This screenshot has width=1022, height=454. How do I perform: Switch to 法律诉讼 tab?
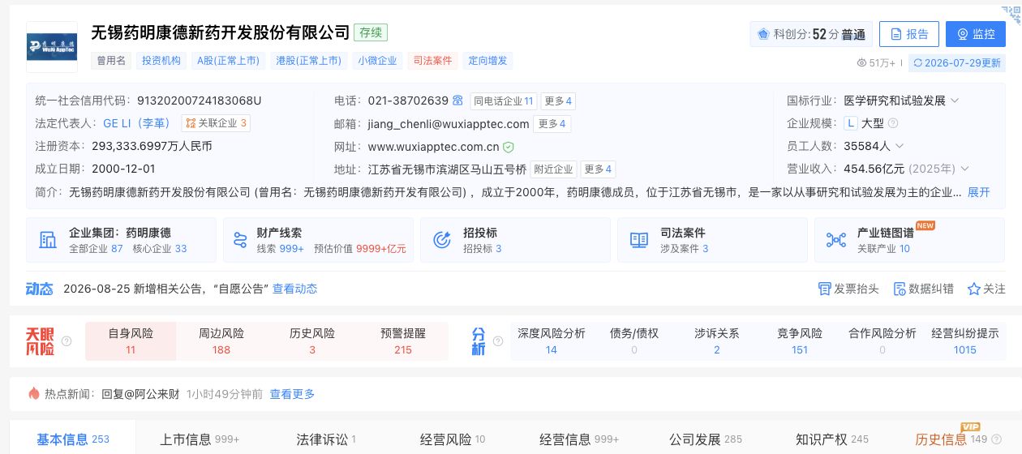pos(326,439)
